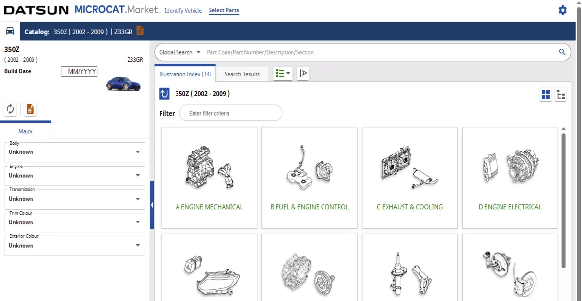The height and width of the screenshot is (301, 582).
Task: Click the '350Z ( 2002 - 2009 )' heading beside the back arrow
Action: pos(203,94)
